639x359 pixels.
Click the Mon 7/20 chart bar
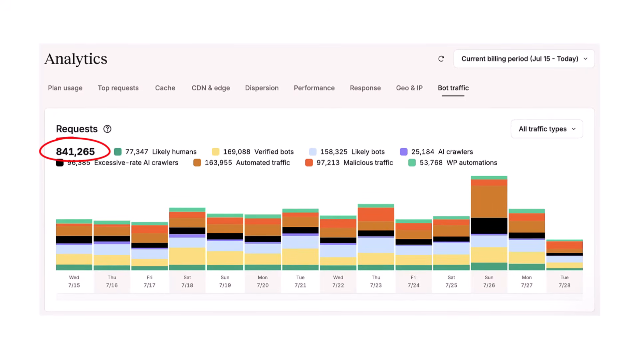click(x=263, y=242)
